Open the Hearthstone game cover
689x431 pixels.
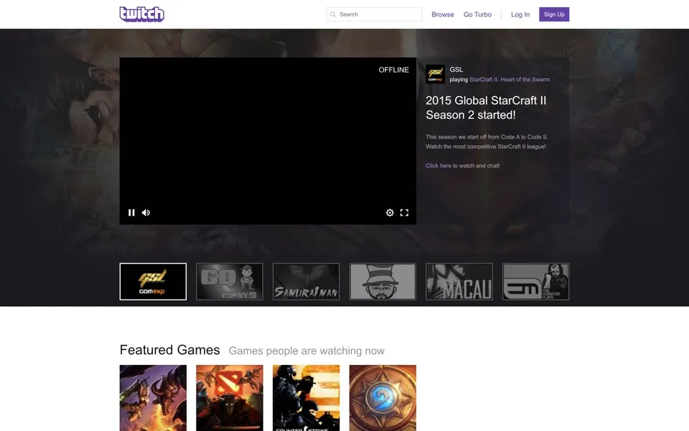[383, 398]
